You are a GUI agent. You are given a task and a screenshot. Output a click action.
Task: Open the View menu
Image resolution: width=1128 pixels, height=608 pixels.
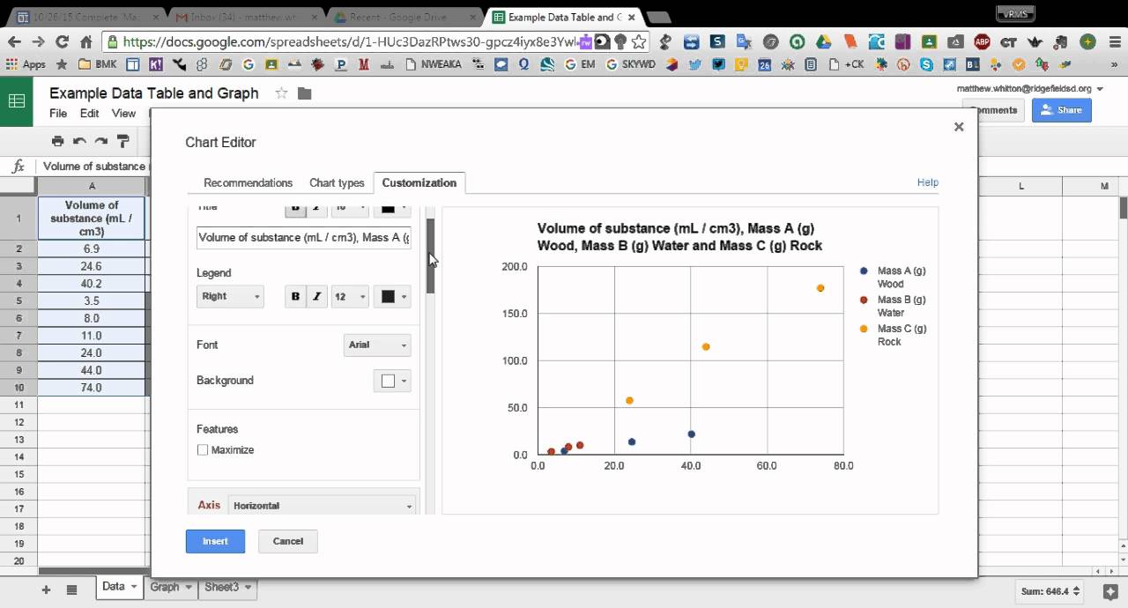123,114
